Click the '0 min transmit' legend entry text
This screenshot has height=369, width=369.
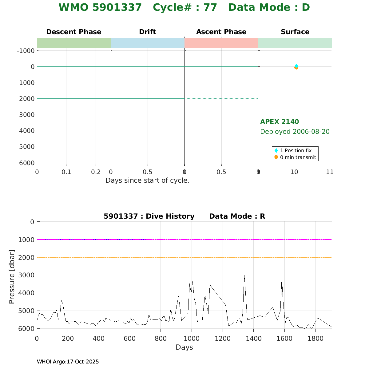click(298, 157)
